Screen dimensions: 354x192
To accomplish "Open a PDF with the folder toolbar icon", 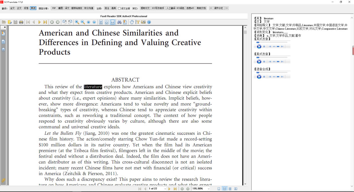I will coord(4,22).
